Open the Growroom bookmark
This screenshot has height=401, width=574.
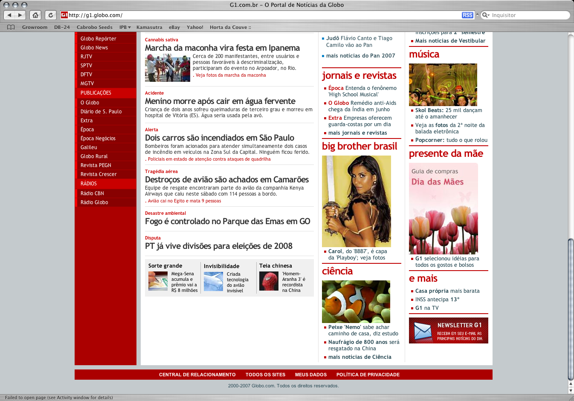[x=35, y=27]
